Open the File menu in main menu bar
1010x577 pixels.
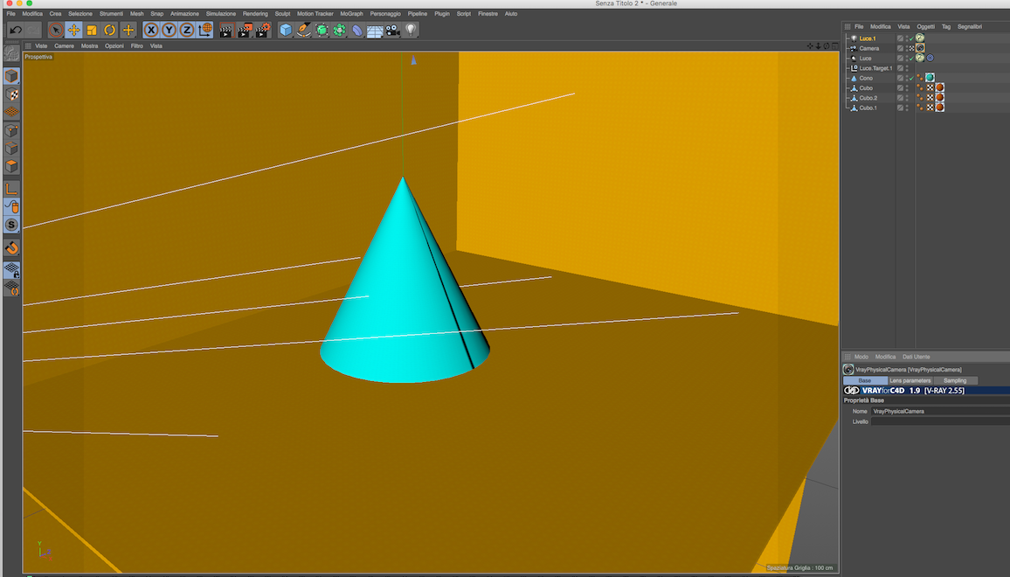click(11, 13)
